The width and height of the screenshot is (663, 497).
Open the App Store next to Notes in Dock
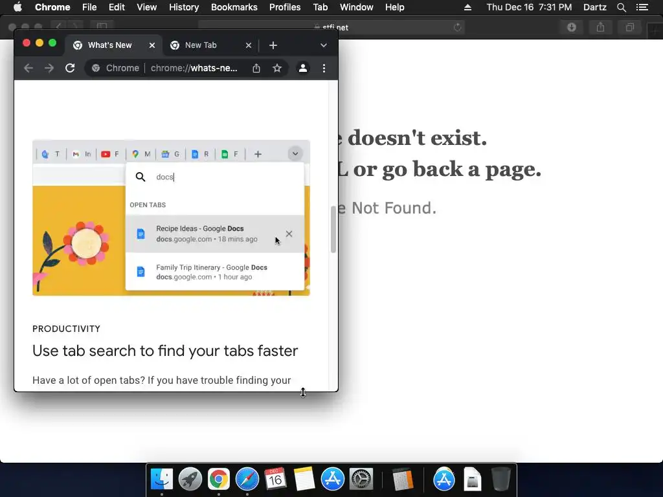(x=332, y=480)
